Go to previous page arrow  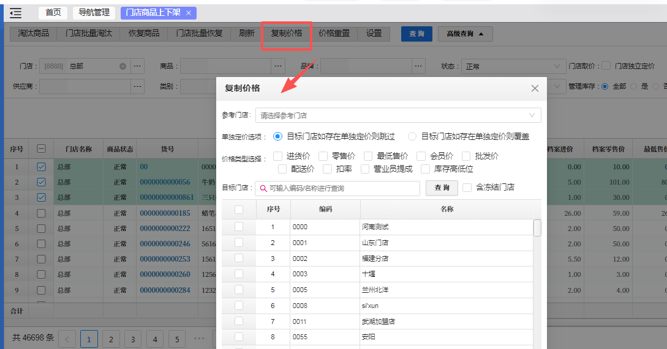67,339
